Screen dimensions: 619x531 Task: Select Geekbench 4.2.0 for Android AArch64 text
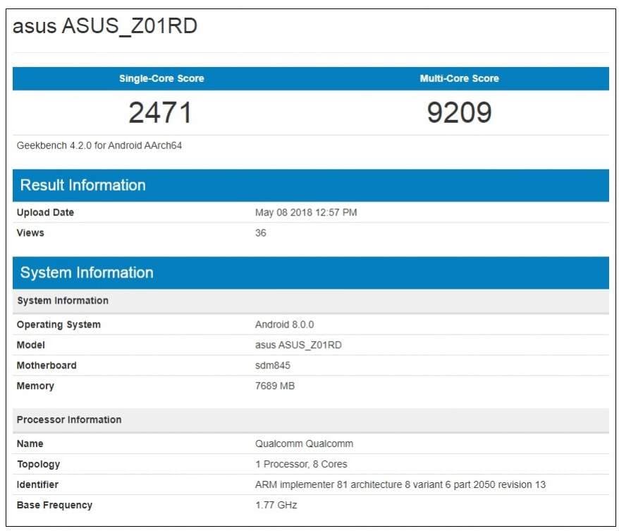99,145
